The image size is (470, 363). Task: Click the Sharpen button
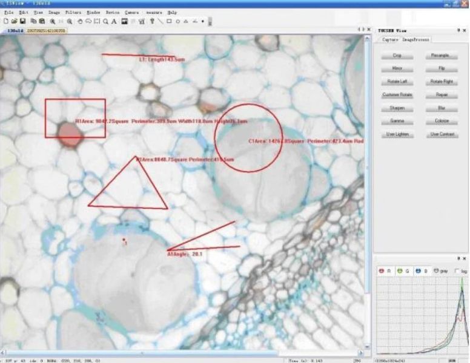point(397,108)
